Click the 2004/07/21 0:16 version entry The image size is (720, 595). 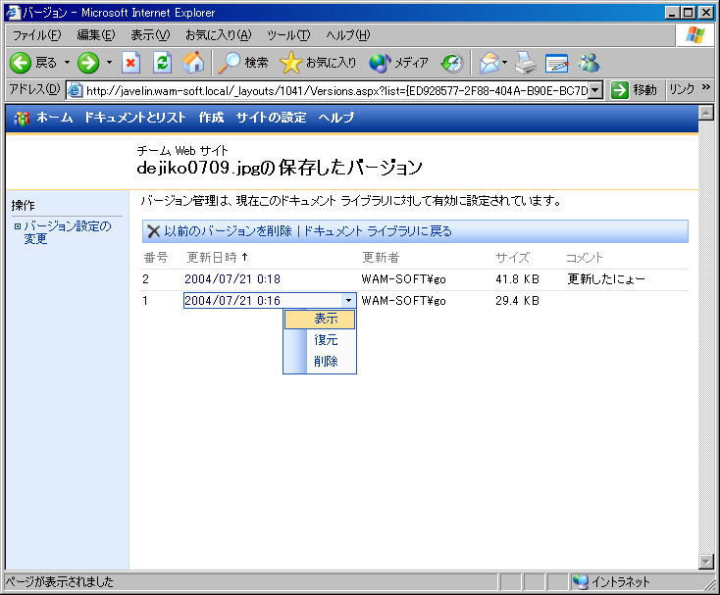click(232, 301)
